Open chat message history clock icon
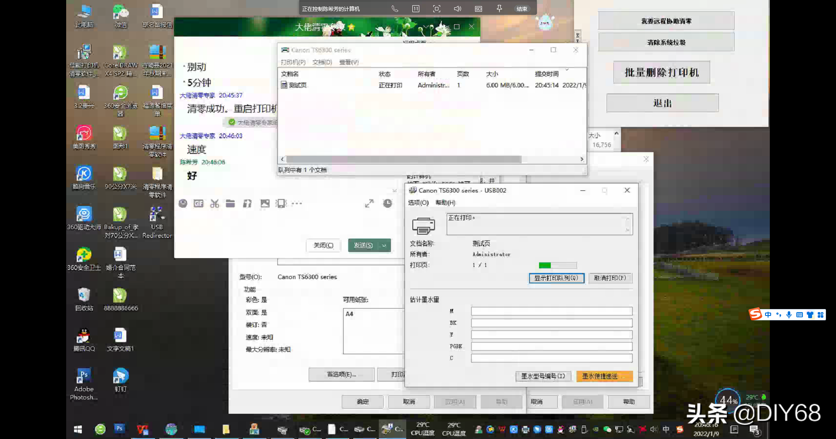 [388, 203]
